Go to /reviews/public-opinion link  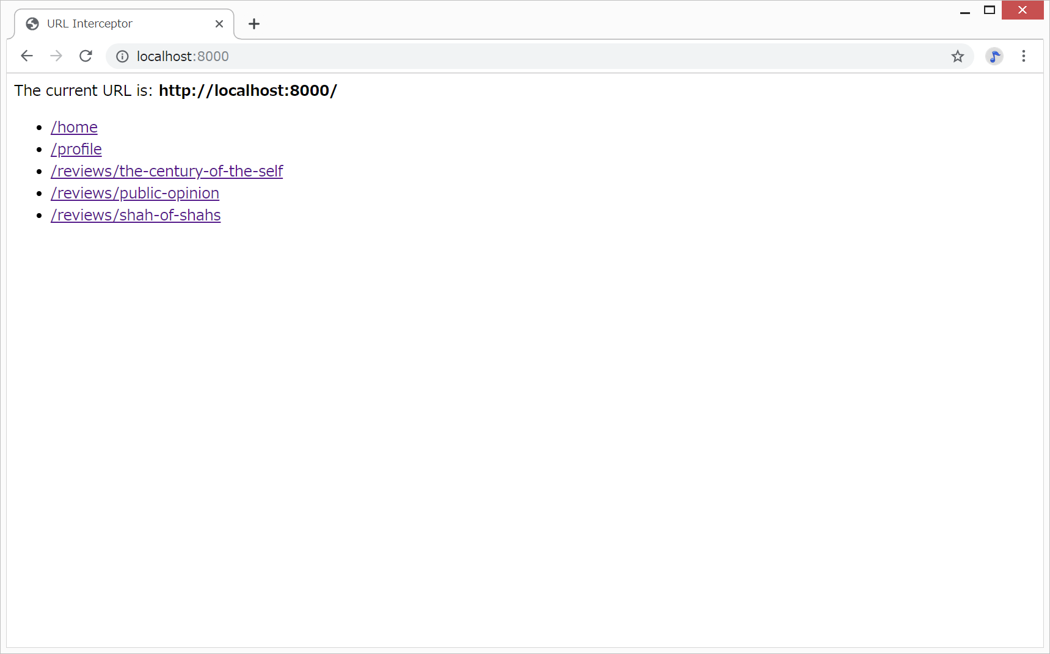point(135,193)
